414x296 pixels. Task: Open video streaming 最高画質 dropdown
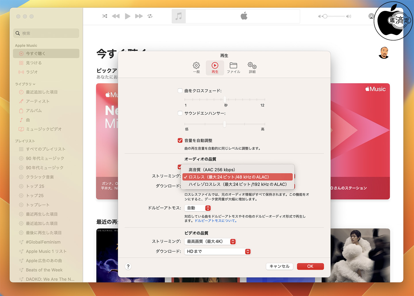[x=210, y=241]
